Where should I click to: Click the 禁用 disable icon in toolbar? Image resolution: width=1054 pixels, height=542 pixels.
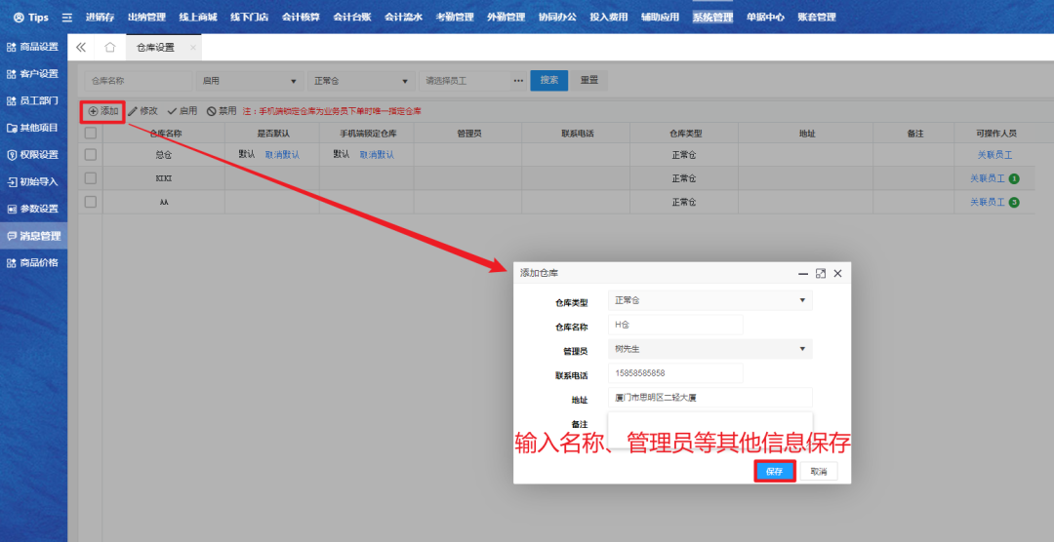click(211, 111)
